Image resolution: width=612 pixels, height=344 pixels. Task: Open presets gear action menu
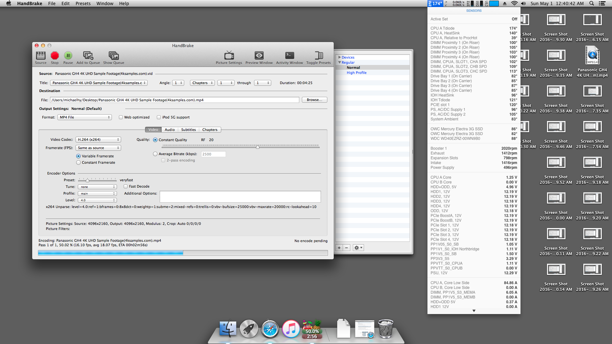click(x=358, y=248)
